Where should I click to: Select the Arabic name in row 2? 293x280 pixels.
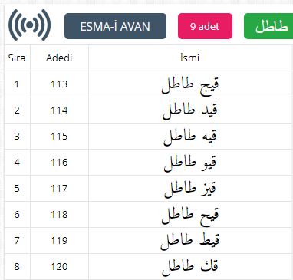click(x=190, y=110)
